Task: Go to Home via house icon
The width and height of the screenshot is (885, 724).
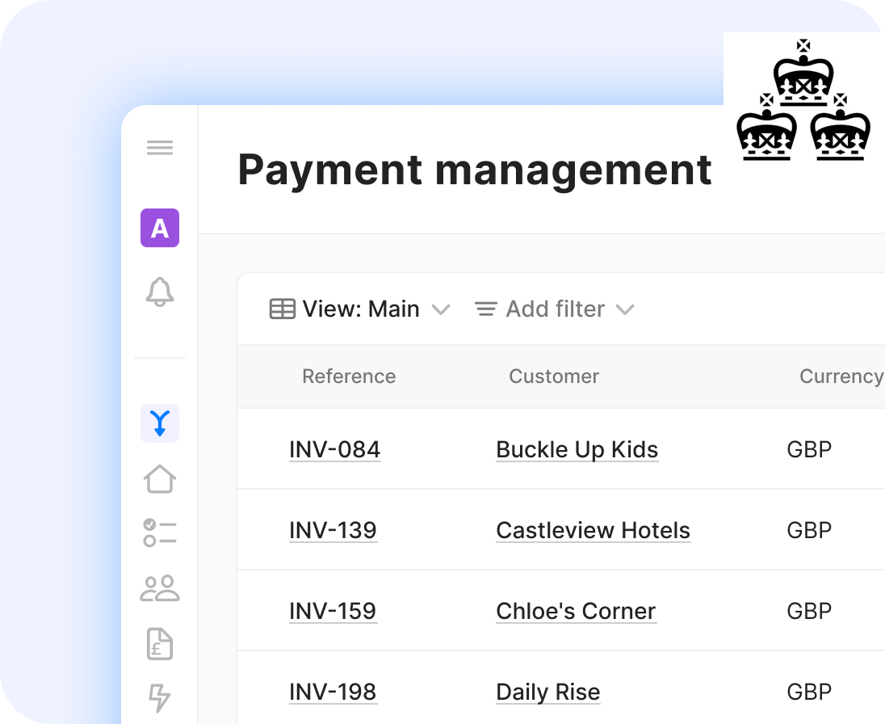Action: pos(160,478)
